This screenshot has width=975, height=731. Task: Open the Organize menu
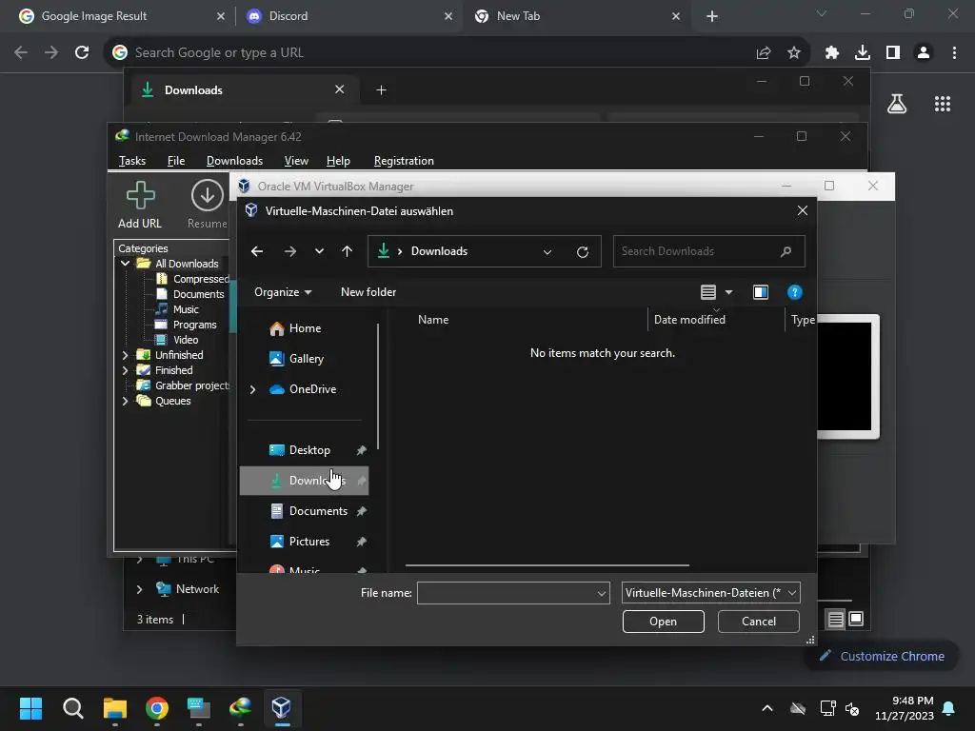[x=282, y=292]
